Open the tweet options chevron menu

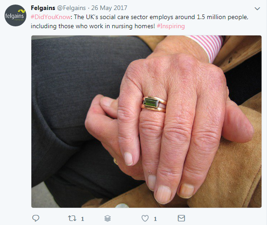pyautogui.click(x=257, y=9)
